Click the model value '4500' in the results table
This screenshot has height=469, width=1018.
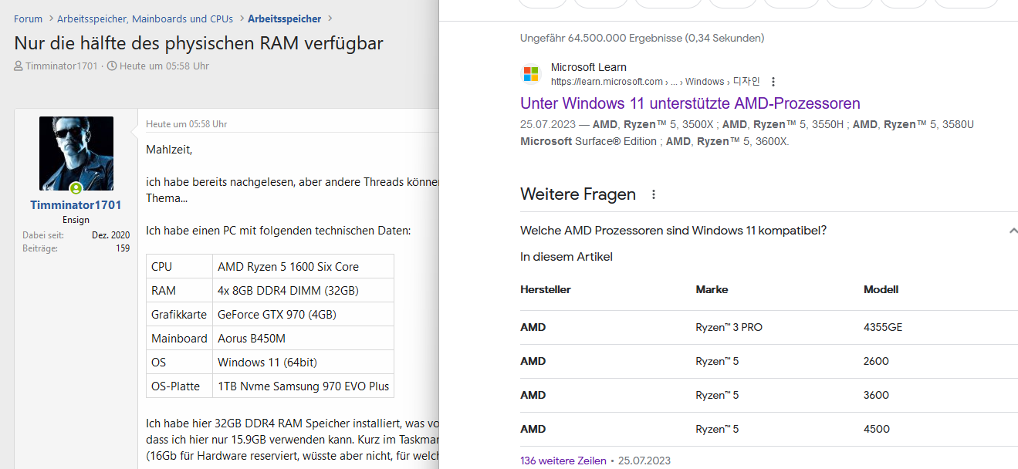click(x=877, y=429)
